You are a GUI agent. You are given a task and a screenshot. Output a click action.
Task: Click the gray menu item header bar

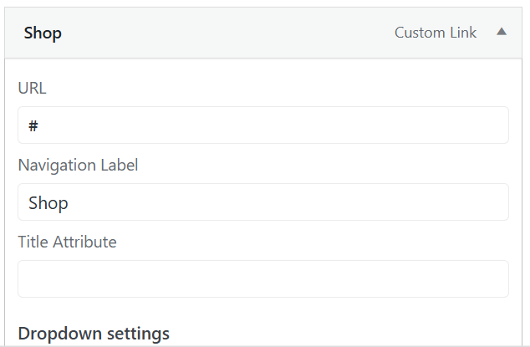263,33
